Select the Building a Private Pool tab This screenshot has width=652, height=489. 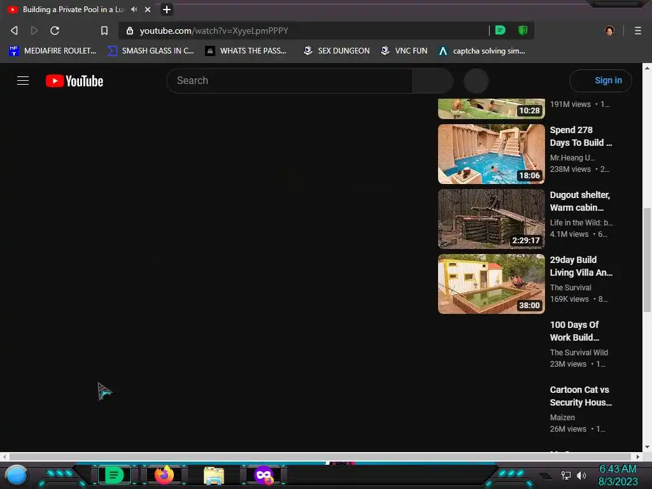tap(73, 9)
